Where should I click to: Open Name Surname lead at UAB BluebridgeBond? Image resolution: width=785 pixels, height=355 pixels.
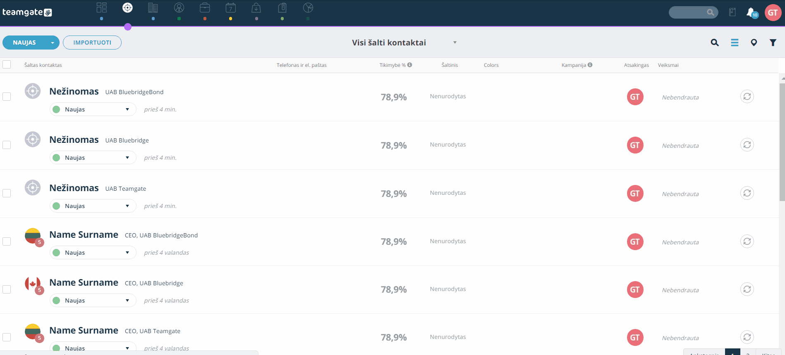(84, 234)
